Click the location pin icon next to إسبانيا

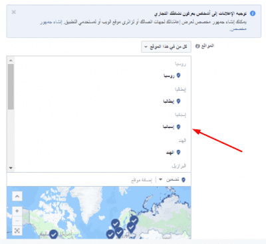(178, 127)
